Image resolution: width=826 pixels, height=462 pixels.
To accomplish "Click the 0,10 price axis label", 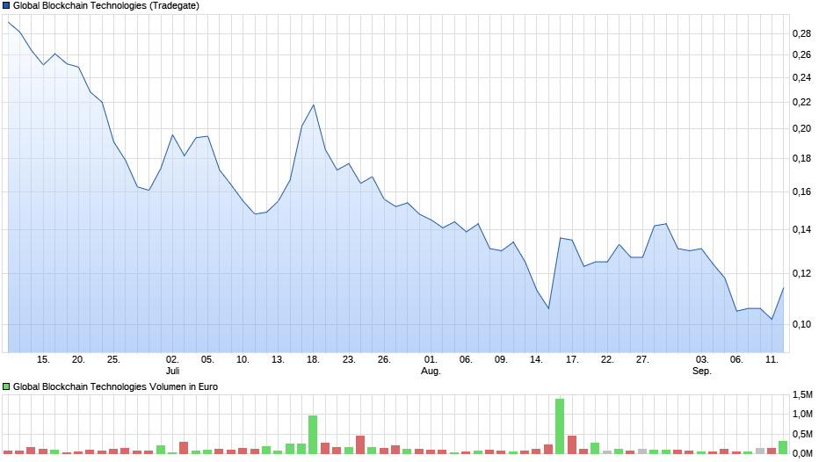I will 801,324.
